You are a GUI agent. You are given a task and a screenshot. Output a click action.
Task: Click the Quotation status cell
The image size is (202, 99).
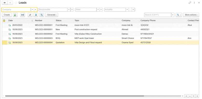[x=60, y=43]
